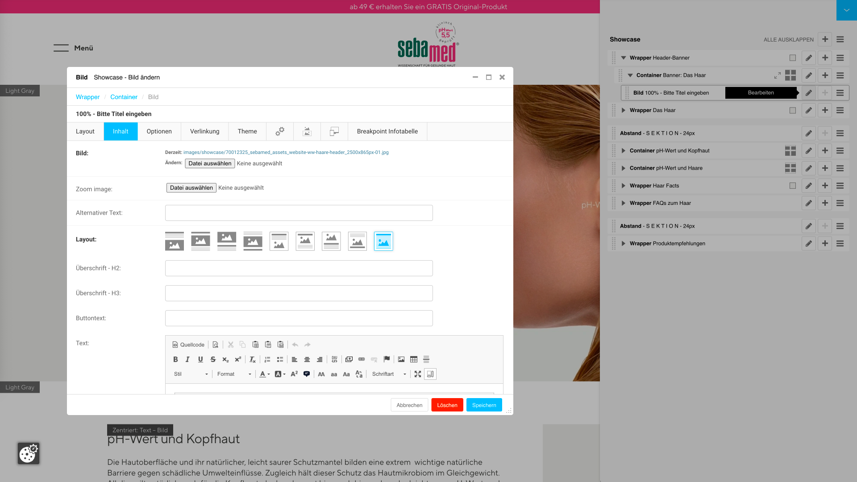Collapse Container Banner: Das Haar
The width and height of the screenshot is (857, 482).
tap(630, 75)
